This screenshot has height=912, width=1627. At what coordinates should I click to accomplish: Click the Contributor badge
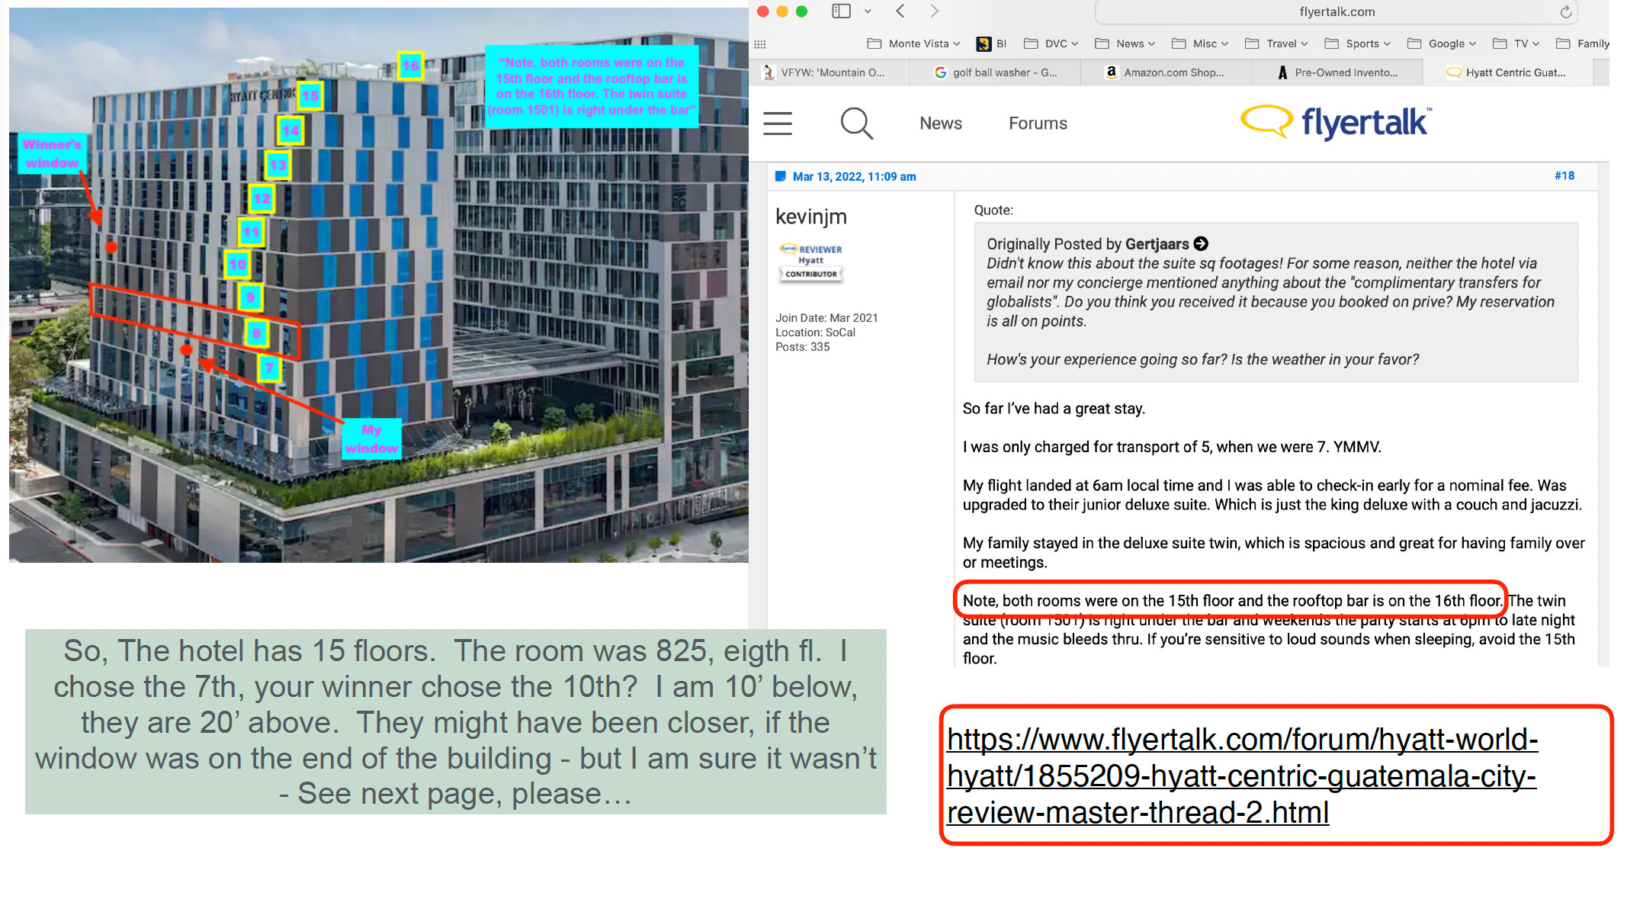(x=811, y=274)
